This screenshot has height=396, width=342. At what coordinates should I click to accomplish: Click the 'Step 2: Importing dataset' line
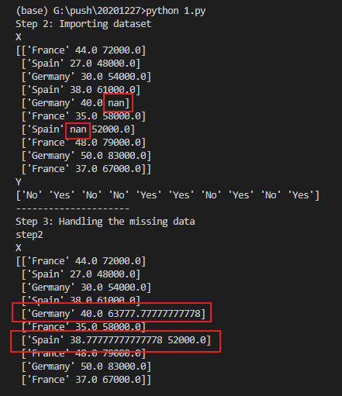tap(83, 24)
